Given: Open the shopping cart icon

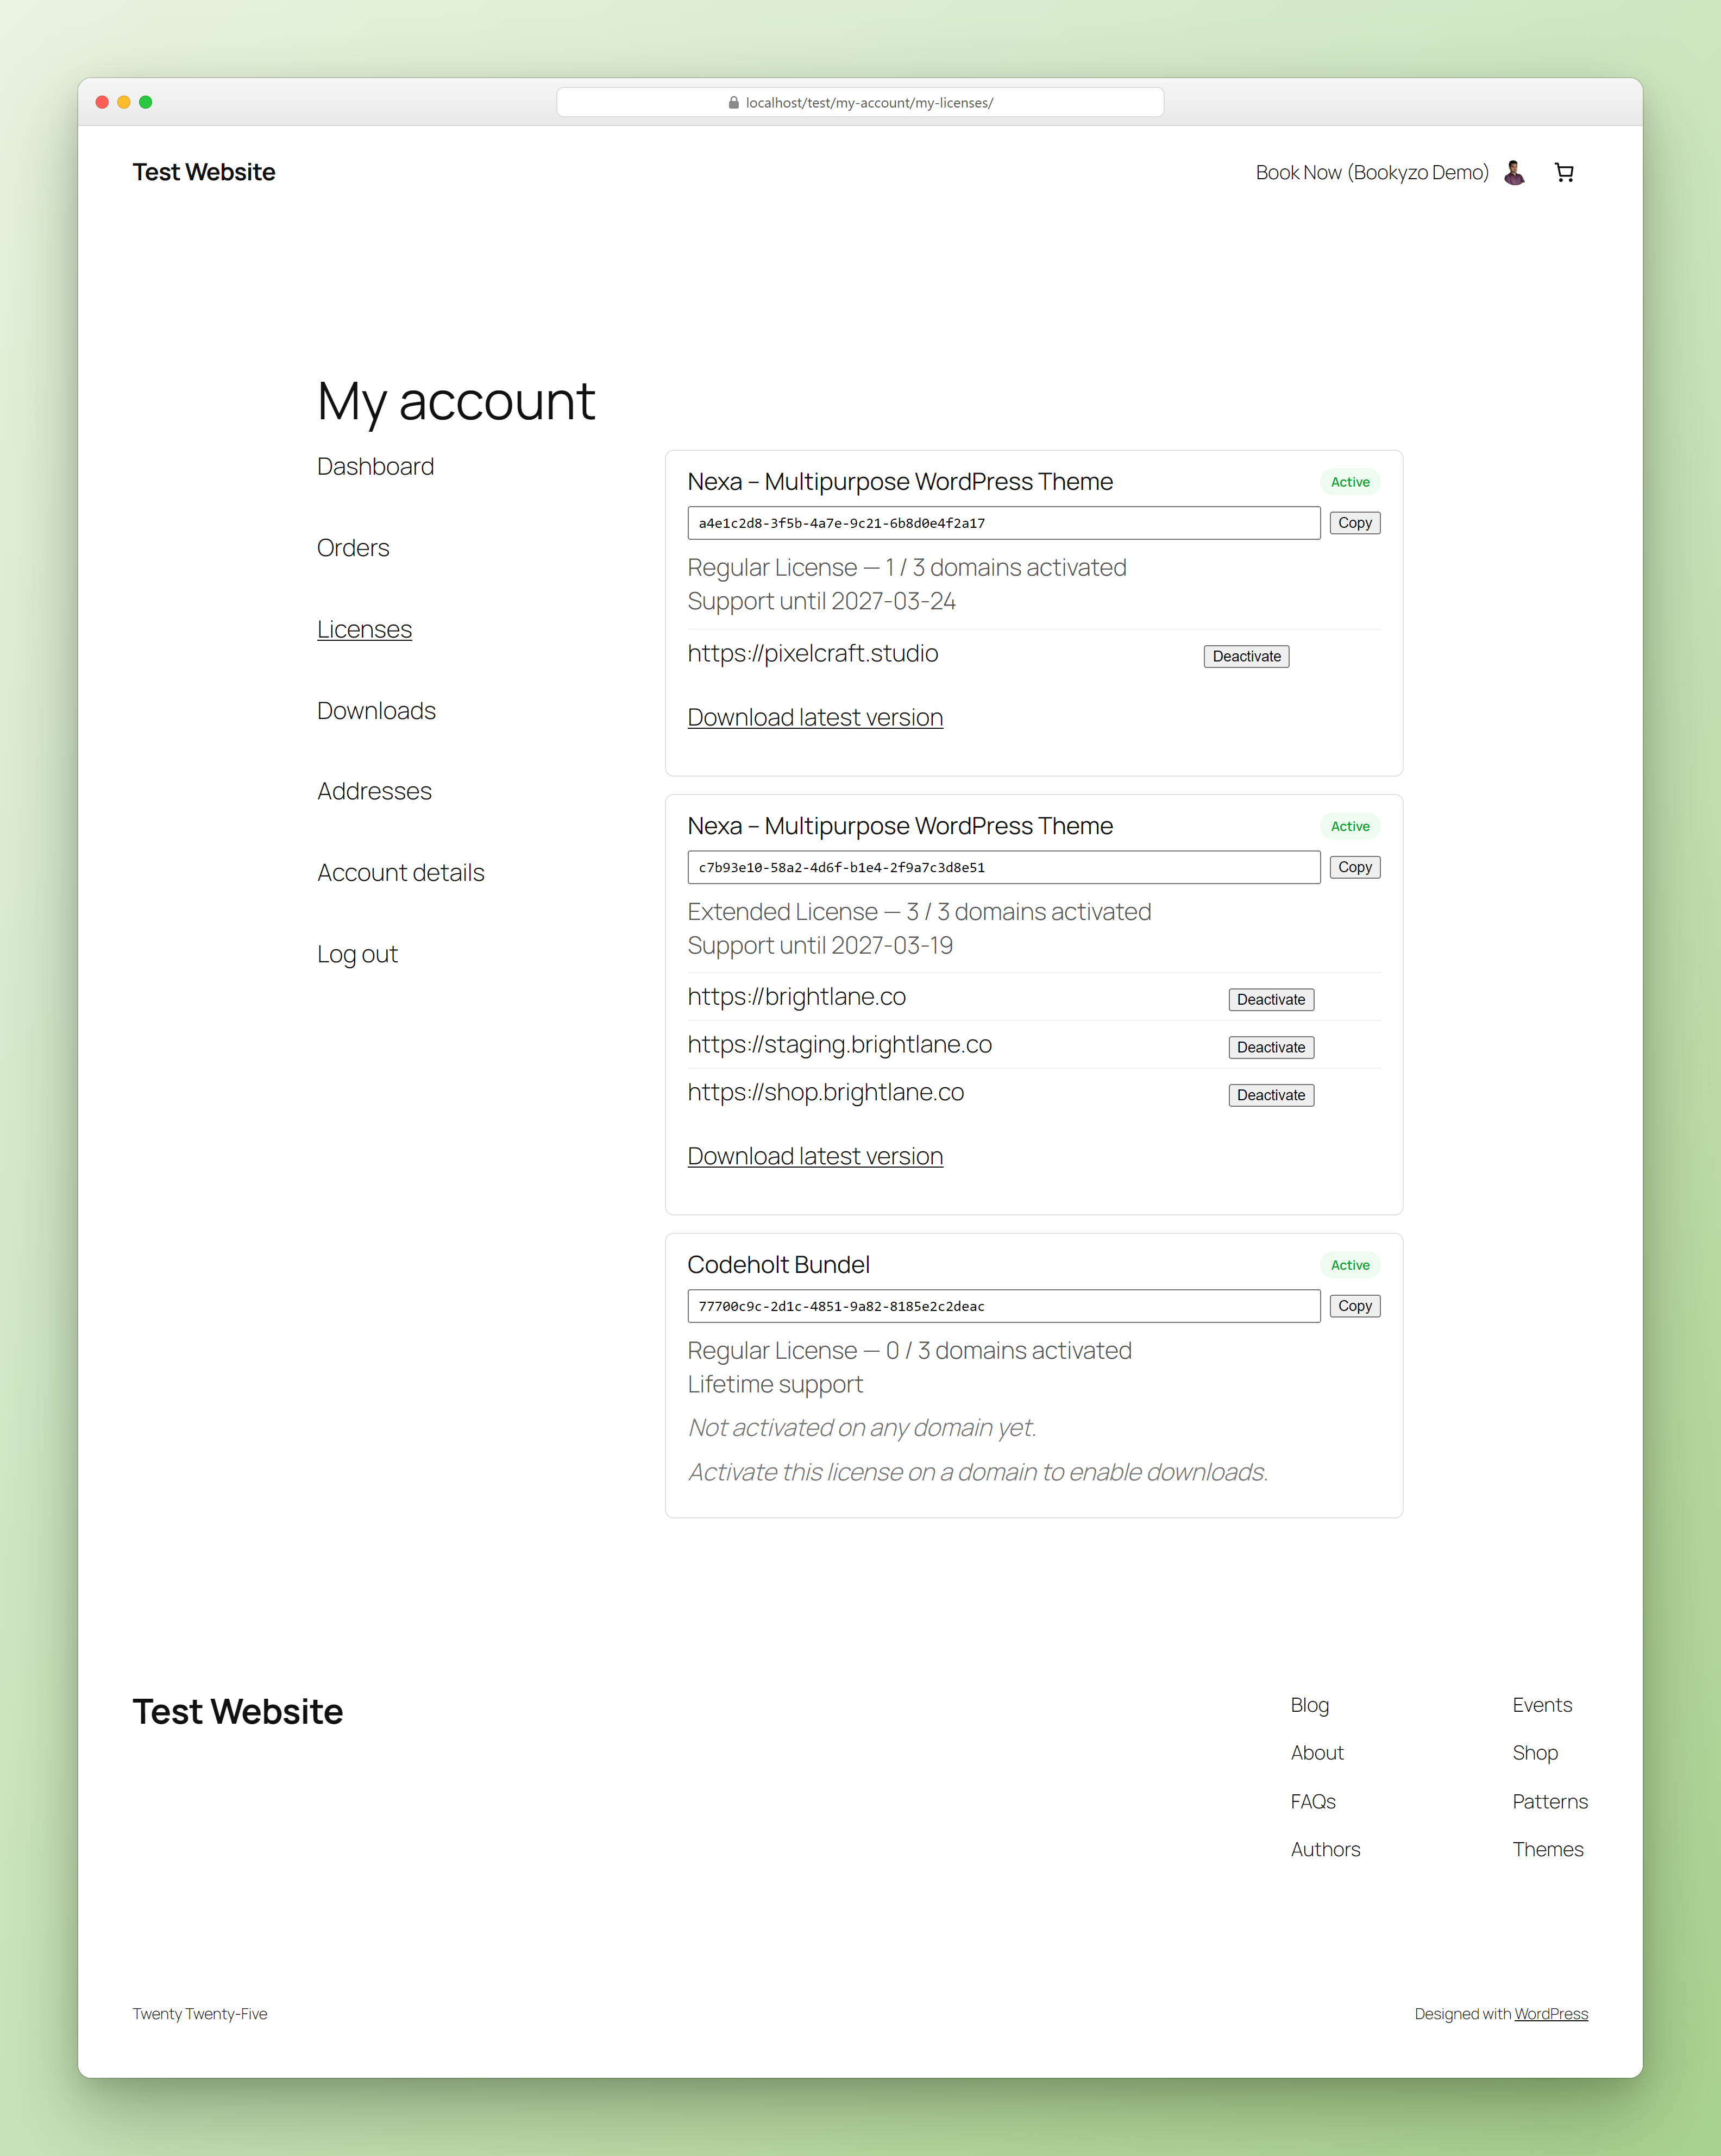Looking at the screenshot, I should coord(1564,172).
